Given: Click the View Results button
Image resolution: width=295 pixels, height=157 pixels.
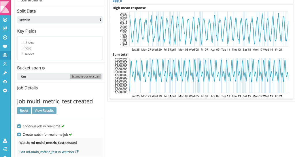Looking at the screenshot, I should [x=44, y=111].
